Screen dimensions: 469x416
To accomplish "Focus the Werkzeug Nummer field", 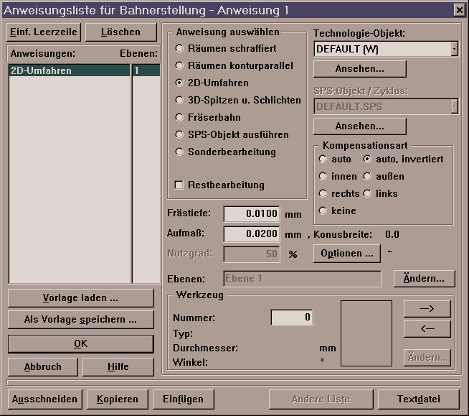I will click(x=291, y=317).
